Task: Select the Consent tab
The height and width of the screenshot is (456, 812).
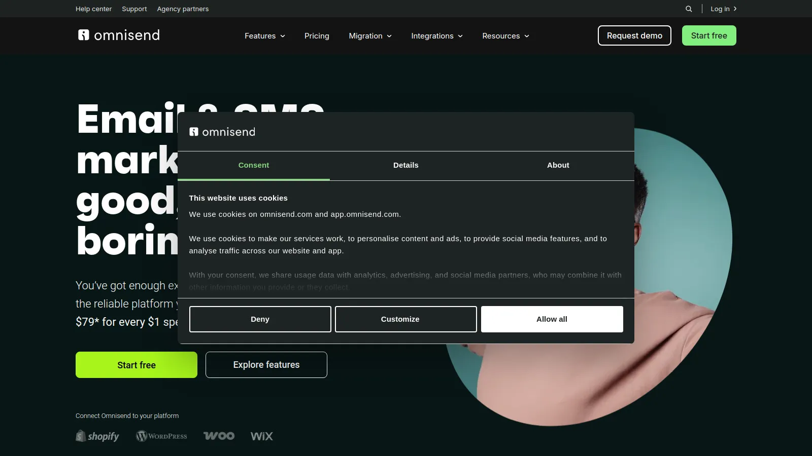Action: pyautogui.click(x=253, y=165)
